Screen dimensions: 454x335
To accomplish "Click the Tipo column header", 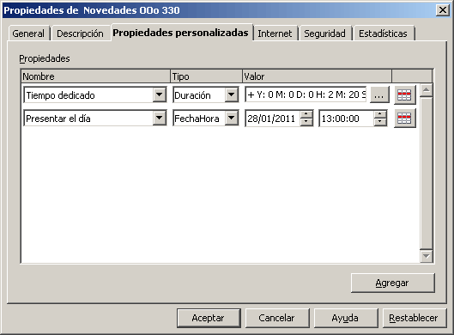I will click(206, 76).
